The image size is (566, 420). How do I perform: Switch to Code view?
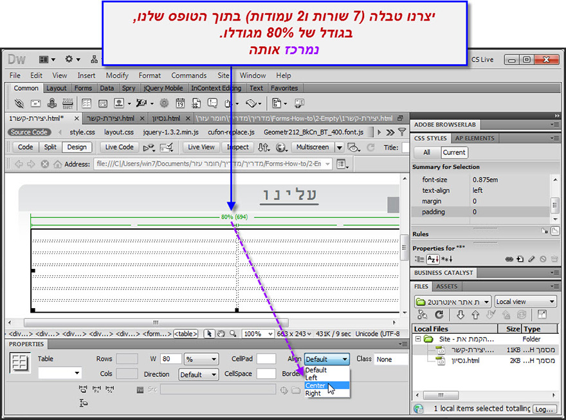(26, 147)
